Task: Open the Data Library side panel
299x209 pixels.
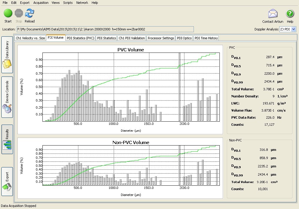Action: pos(7,55)
